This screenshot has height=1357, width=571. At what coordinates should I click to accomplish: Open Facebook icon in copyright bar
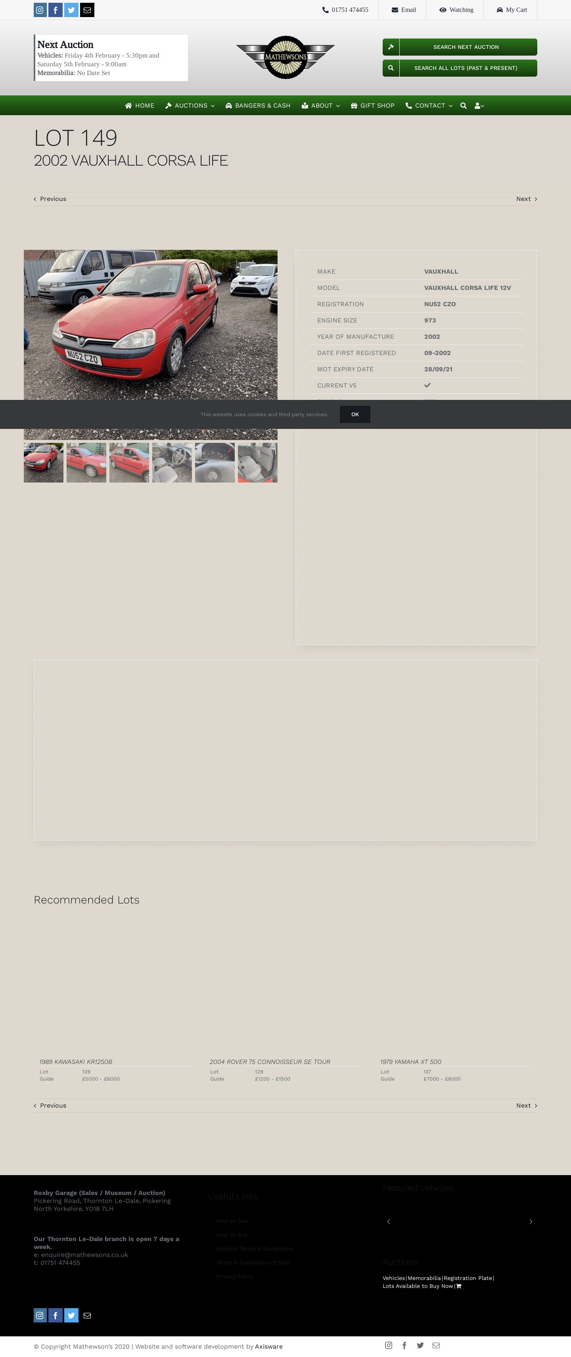point(404,1345)
